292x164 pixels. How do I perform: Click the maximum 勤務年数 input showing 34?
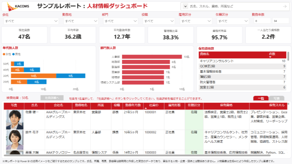[281, 21]
